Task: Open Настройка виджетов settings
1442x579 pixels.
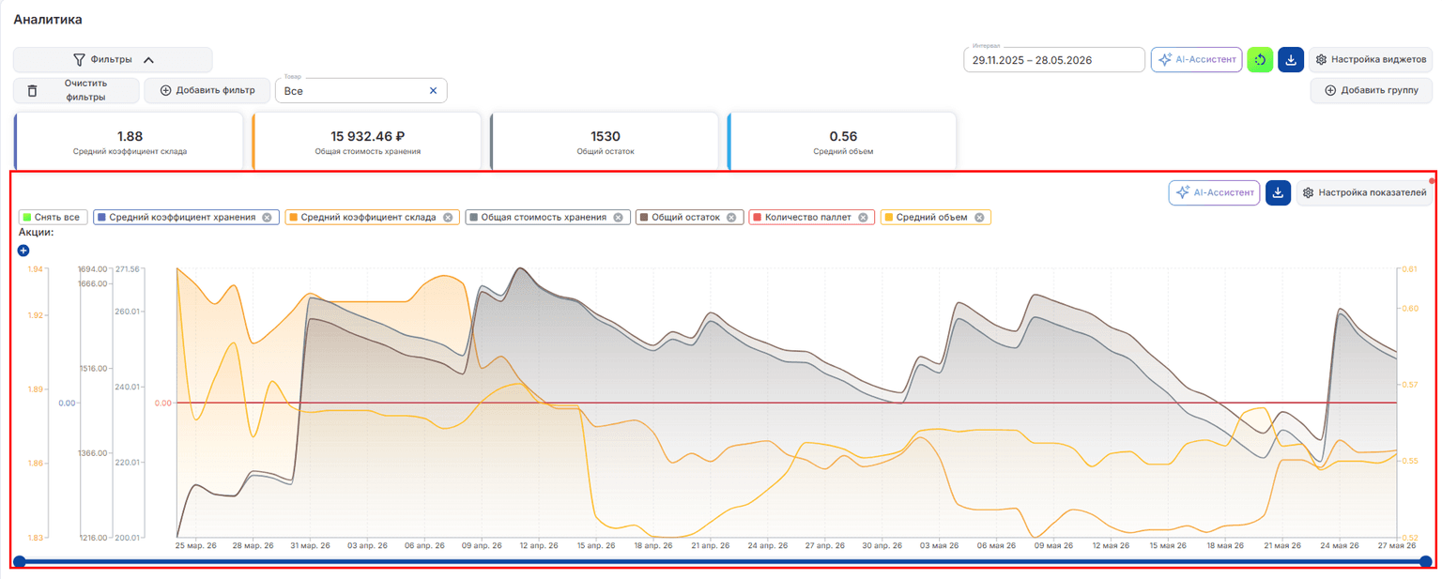Action: coord(1371,60)
